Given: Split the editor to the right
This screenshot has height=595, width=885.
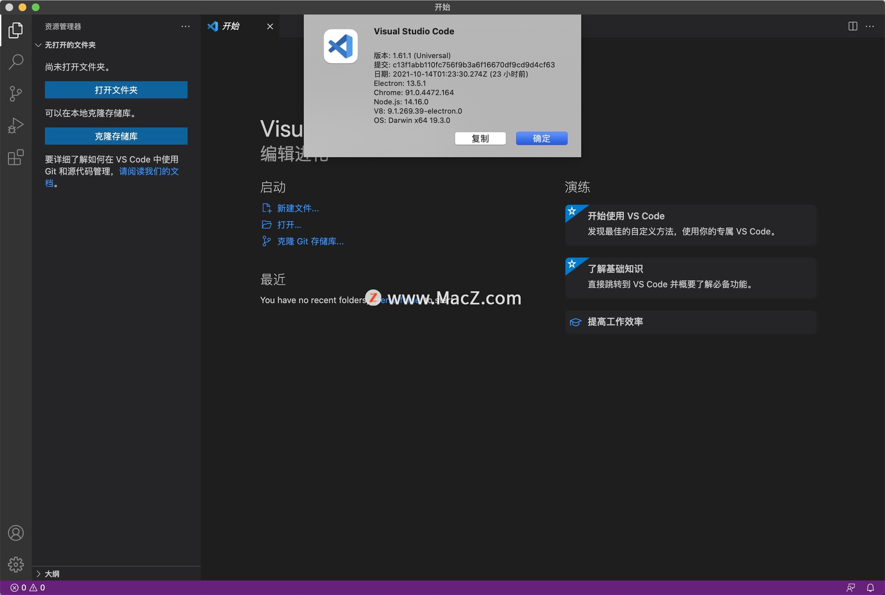Looking at the screenshot, I should (853, 26).
